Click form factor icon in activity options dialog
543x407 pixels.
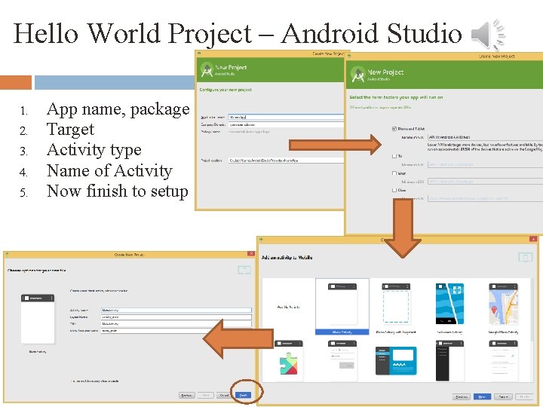pyautogui.click(x=244, y=270)
